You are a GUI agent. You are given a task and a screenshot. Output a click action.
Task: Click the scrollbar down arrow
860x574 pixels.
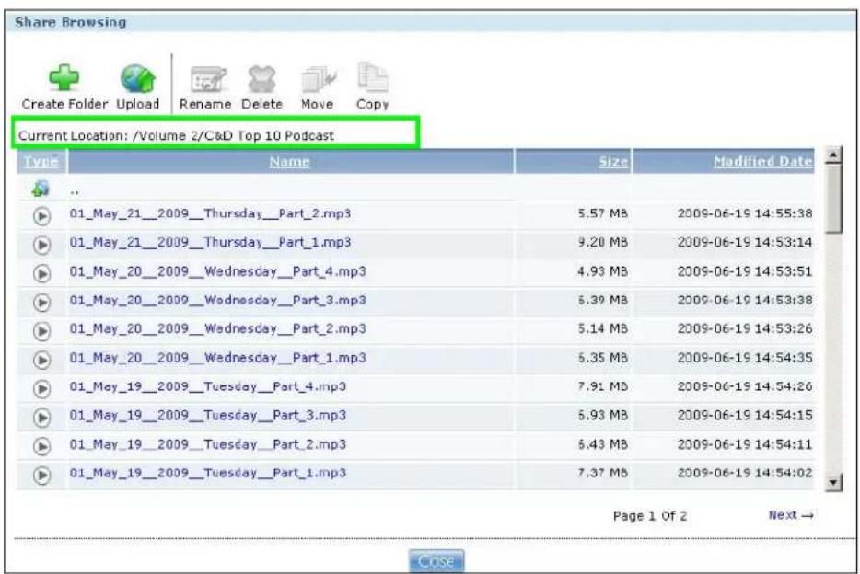(x=833, y=483)
